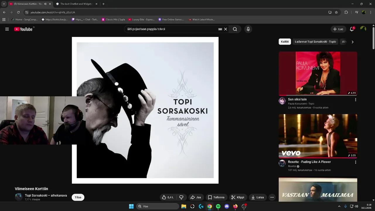The height and width of the screenshot is (211, 375).
Task: Start voice search with the microphone icon
Action: pos(248,29)
